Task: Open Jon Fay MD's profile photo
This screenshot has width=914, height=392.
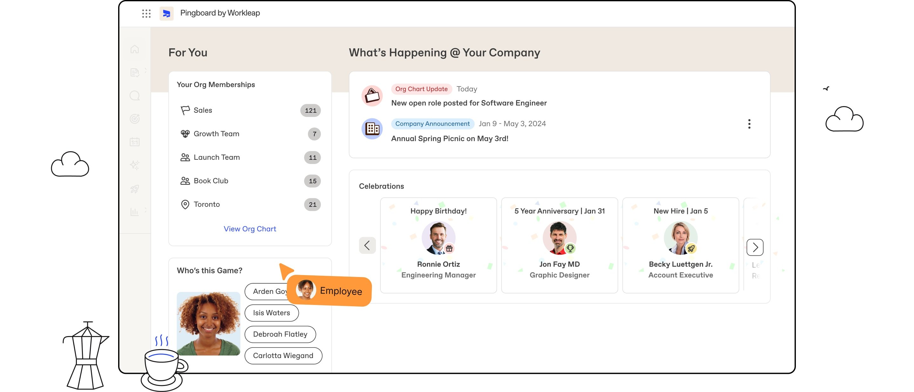Action: (x=559, y=238)
